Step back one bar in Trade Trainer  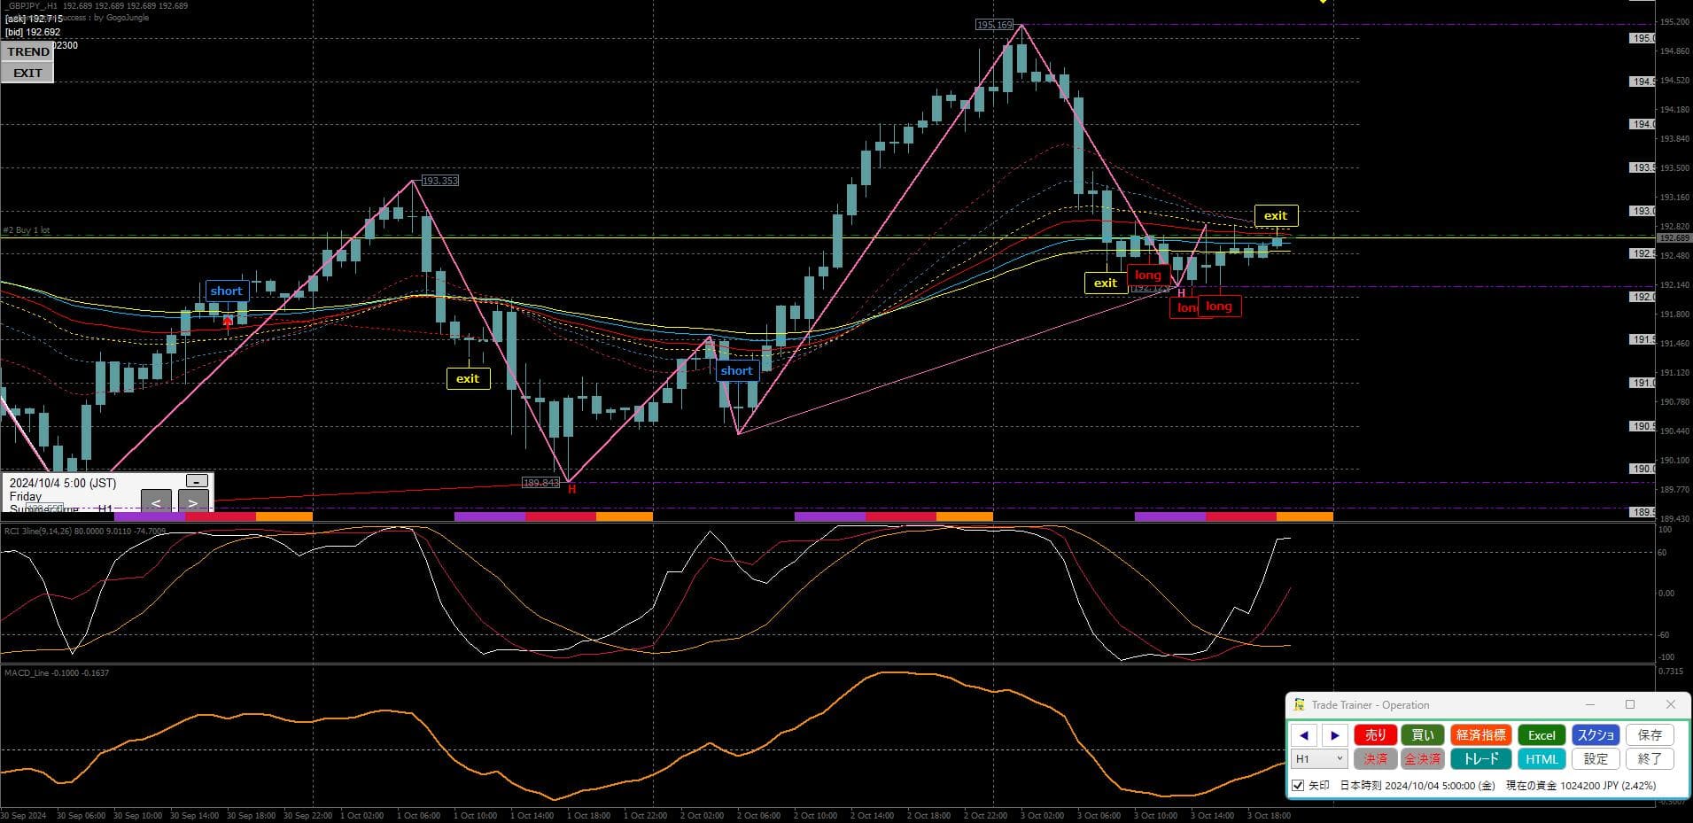tap(1303, 735)
